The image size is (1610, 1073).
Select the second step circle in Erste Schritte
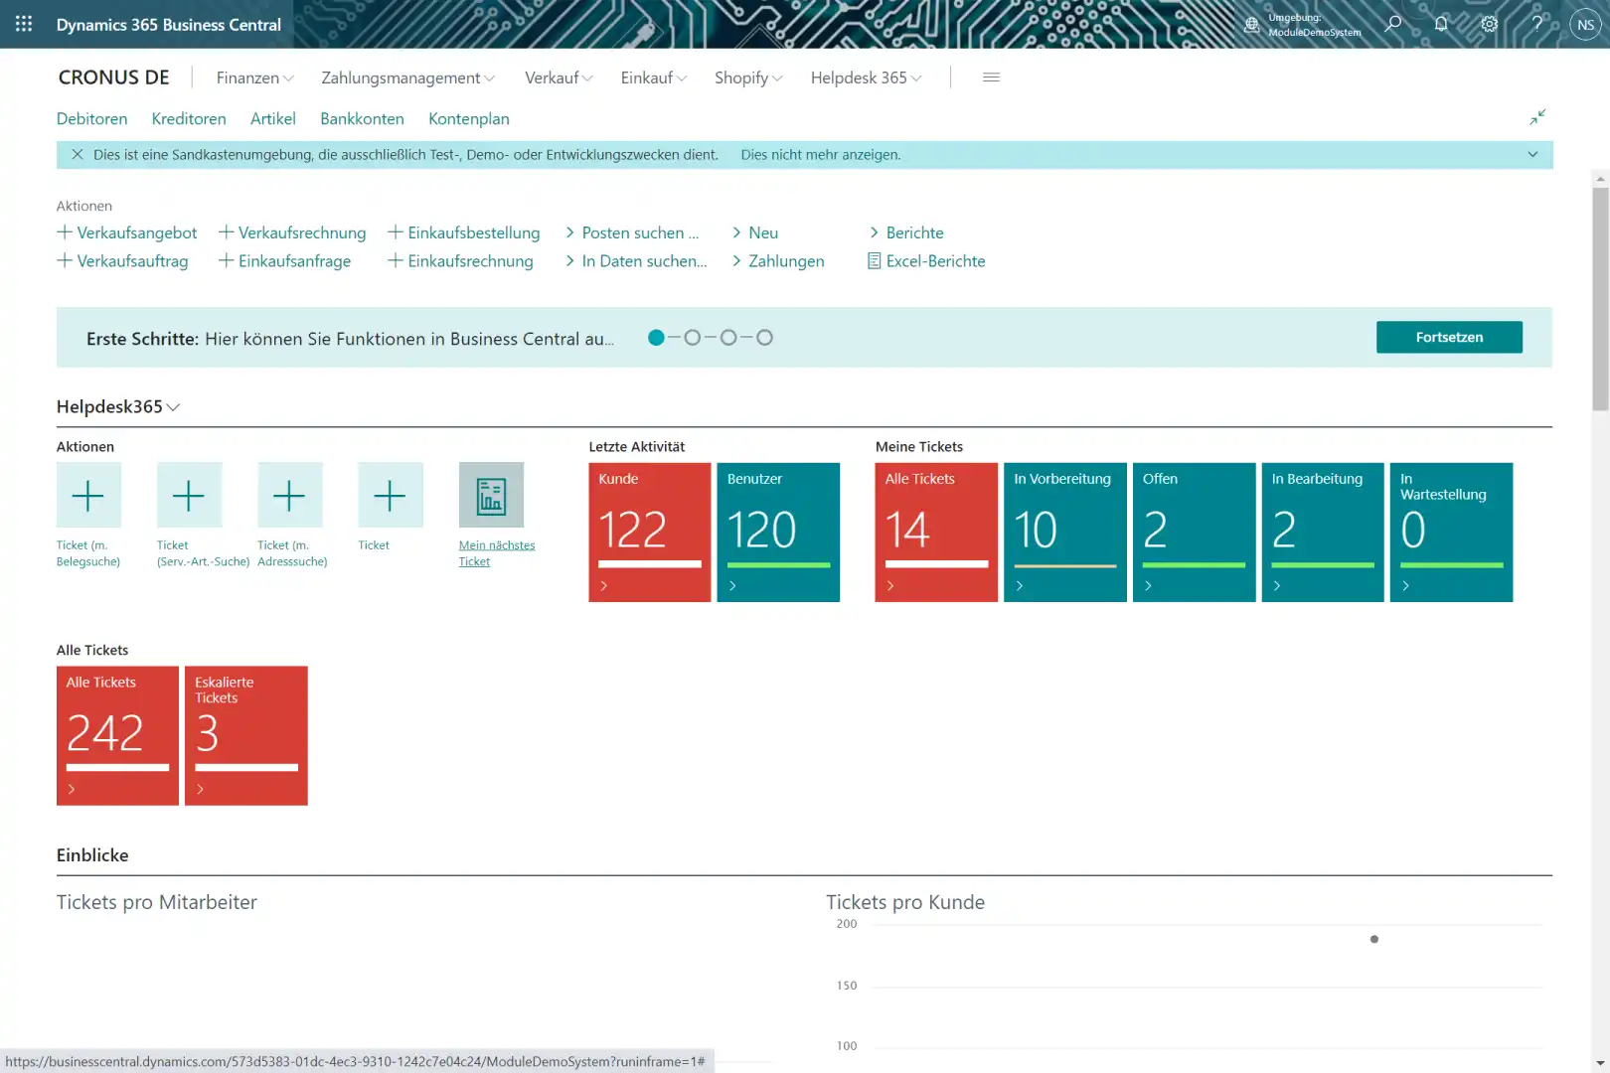693,338
